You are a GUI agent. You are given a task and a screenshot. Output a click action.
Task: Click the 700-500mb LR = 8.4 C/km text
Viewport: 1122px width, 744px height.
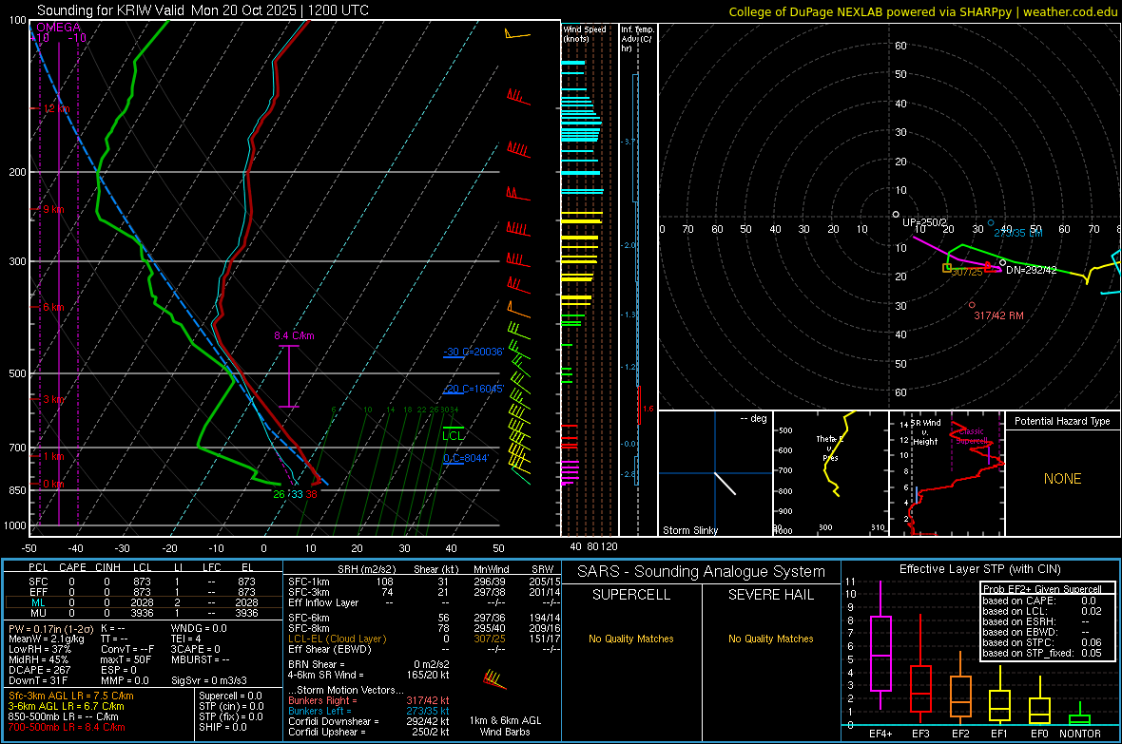[67, 727]
